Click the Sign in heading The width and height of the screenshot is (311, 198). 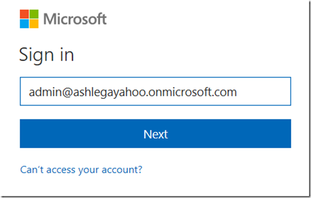coord(47,55)
